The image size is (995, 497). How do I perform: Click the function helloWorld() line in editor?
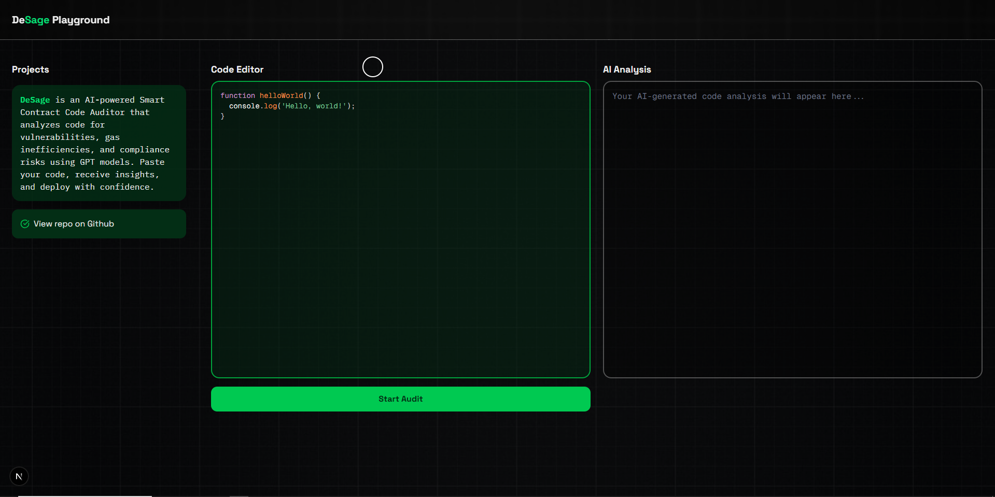[x=270, y=95]
